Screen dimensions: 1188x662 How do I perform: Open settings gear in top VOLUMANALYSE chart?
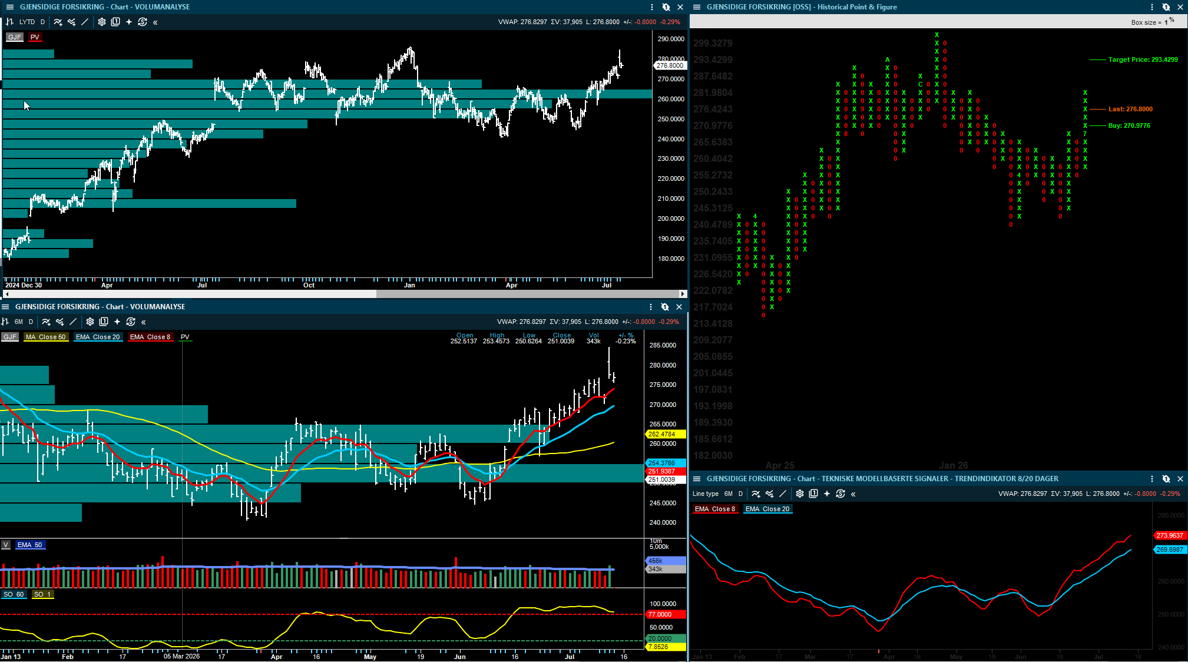(102, 22)
